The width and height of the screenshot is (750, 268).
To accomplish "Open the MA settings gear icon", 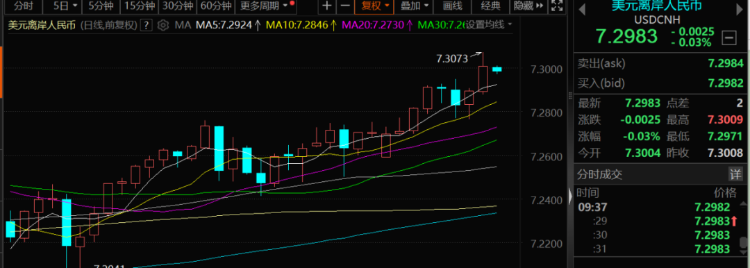I will [x=163, y=26].
